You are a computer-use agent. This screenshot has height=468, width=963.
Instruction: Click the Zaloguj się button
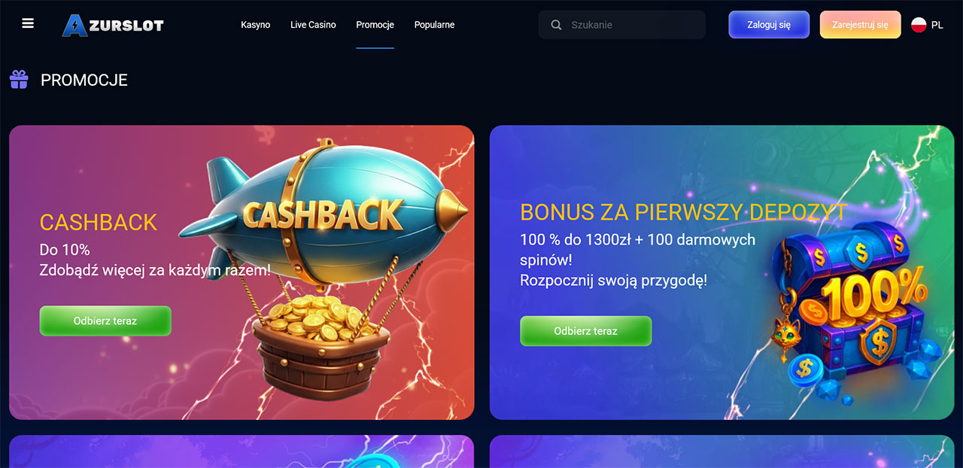tap(769, 25)
